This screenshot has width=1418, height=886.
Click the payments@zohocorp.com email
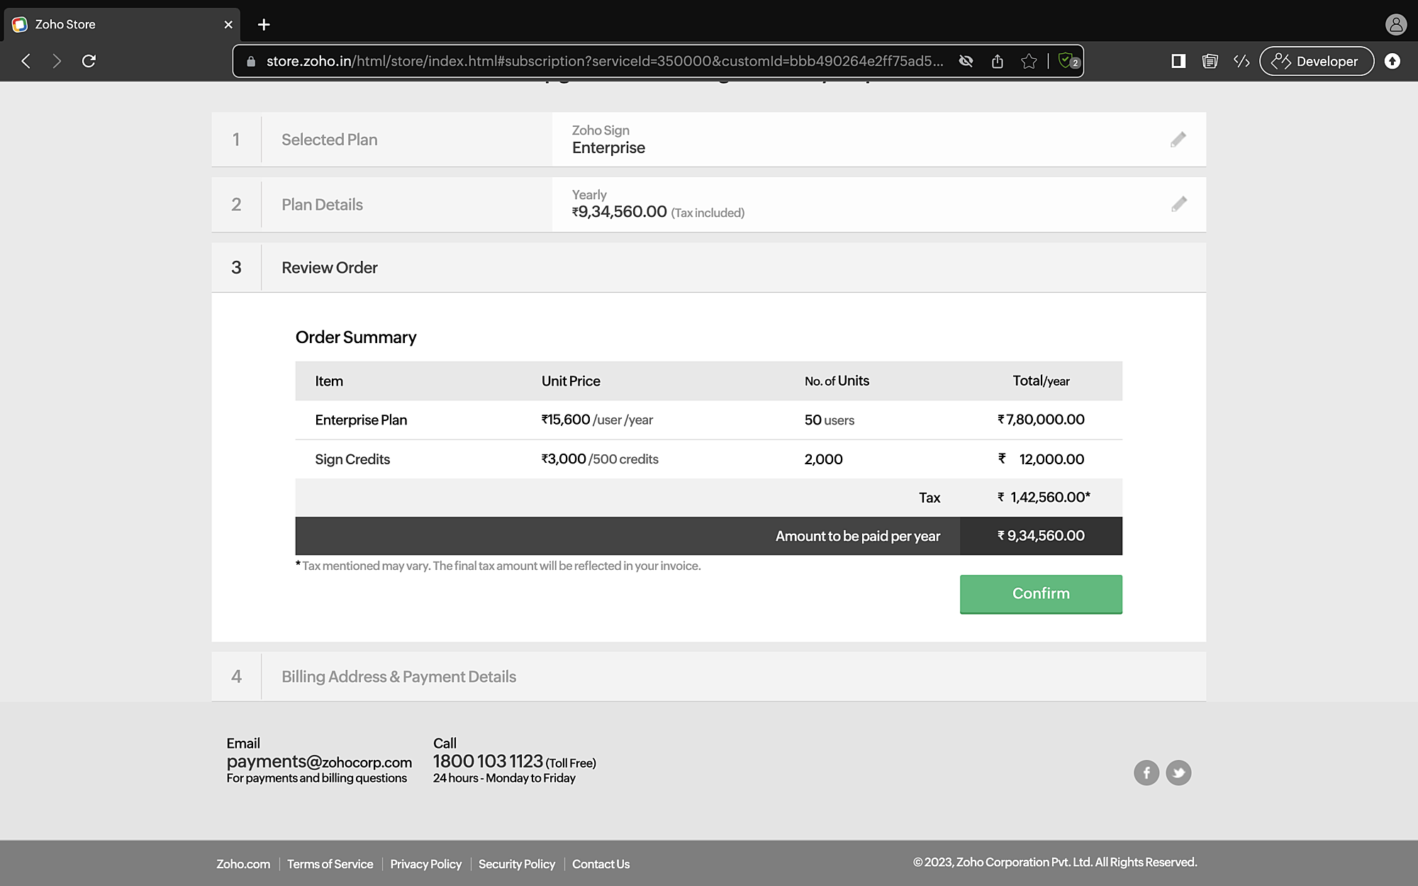coord(319,762)
